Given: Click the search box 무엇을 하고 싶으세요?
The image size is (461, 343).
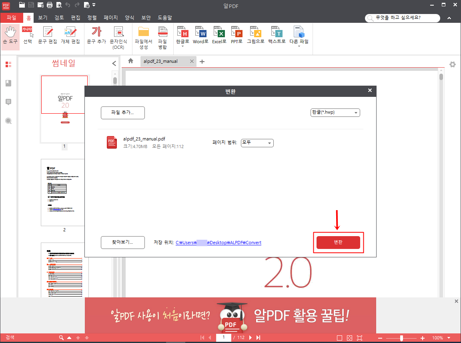Looking at the screenshot, I should click(x=403, y=18).
